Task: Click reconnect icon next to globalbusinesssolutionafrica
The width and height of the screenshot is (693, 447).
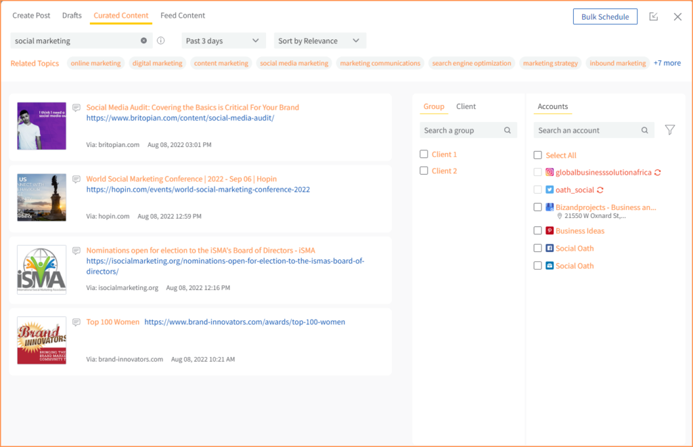Action: point(658,173)
